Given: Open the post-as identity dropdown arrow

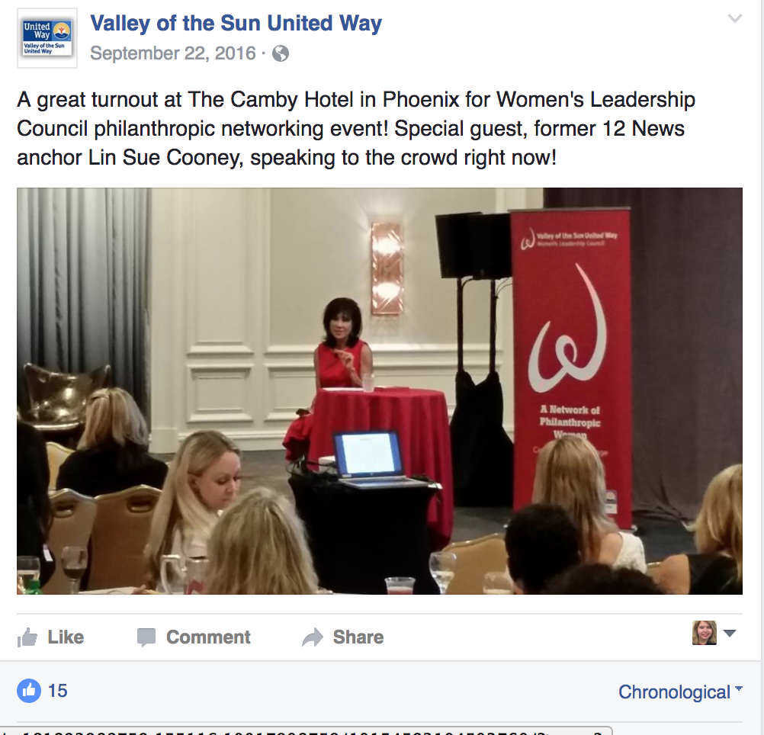Looking at the screenshot, I should point(730,633).
